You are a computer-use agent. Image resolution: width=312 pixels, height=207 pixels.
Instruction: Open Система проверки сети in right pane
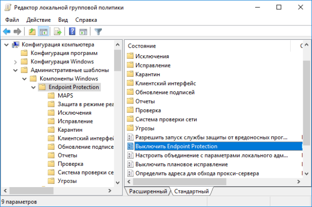tap(166, 120)
